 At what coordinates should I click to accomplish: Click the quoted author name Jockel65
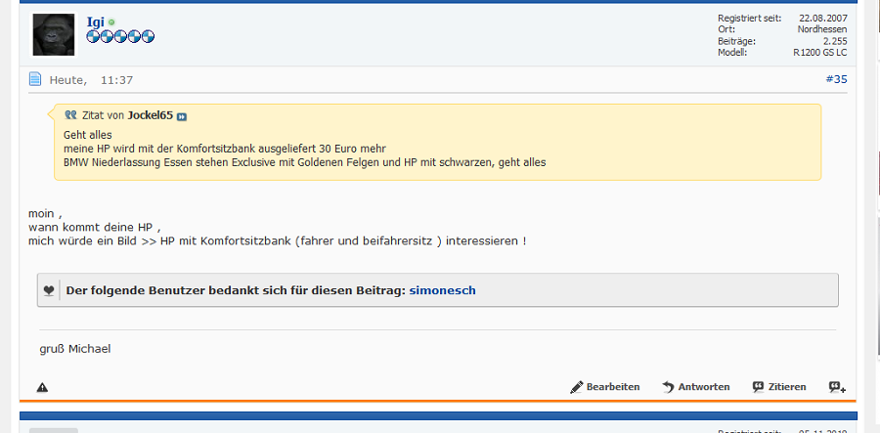coord(150,114)
